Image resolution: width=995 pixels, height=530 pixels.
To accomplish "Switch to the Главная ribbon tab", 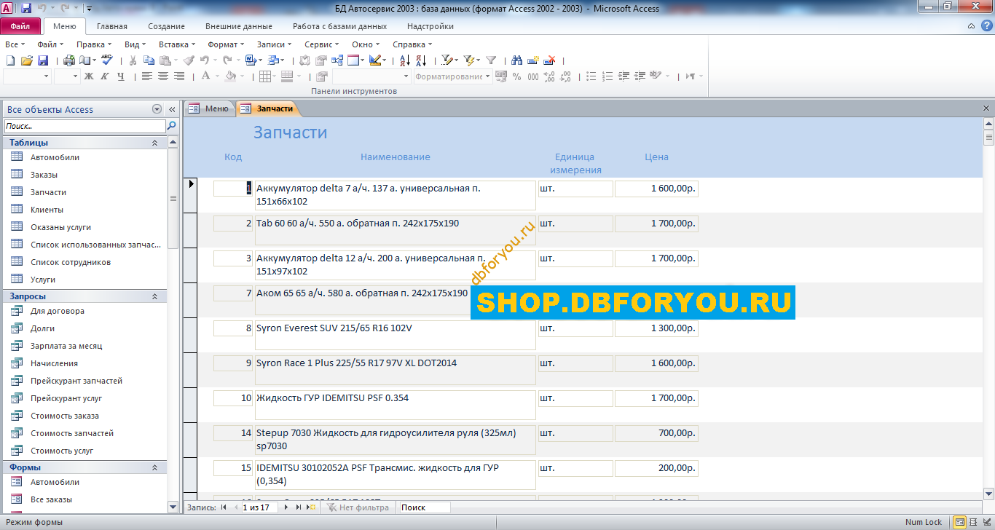I will (x=112, y=26).
